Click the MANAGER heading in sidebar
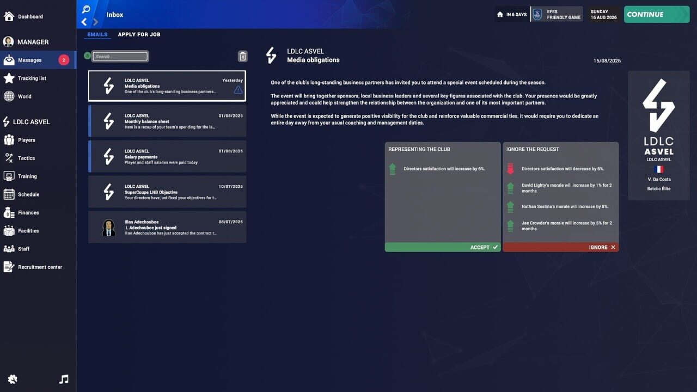Image resolution: width=697 pixels, height=392 pixels. point(33,42)
